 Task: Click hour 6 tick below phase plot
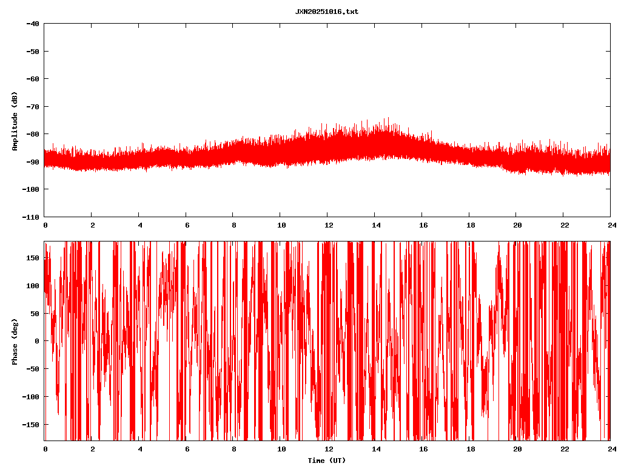[x=187, y=449]
